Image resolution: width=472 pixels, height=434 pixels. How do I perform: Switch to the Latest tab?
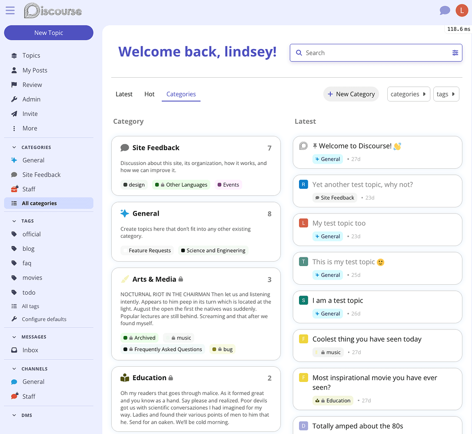tap(124, 94)
